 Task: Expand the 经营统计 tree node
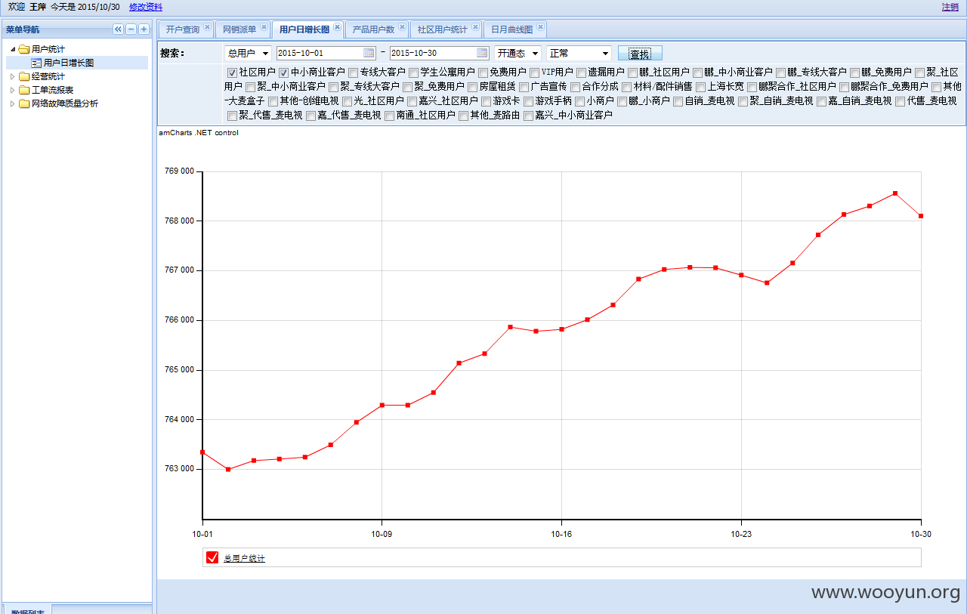coord(12,76)
